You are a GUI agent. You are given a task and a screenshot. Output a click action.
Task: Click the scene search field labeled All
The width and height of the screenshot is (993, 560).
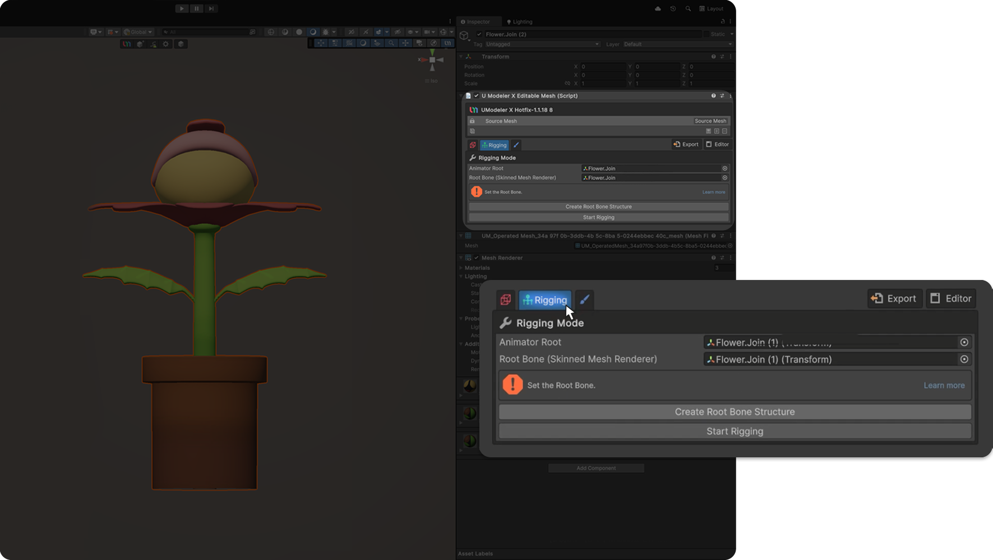(209, 32)
